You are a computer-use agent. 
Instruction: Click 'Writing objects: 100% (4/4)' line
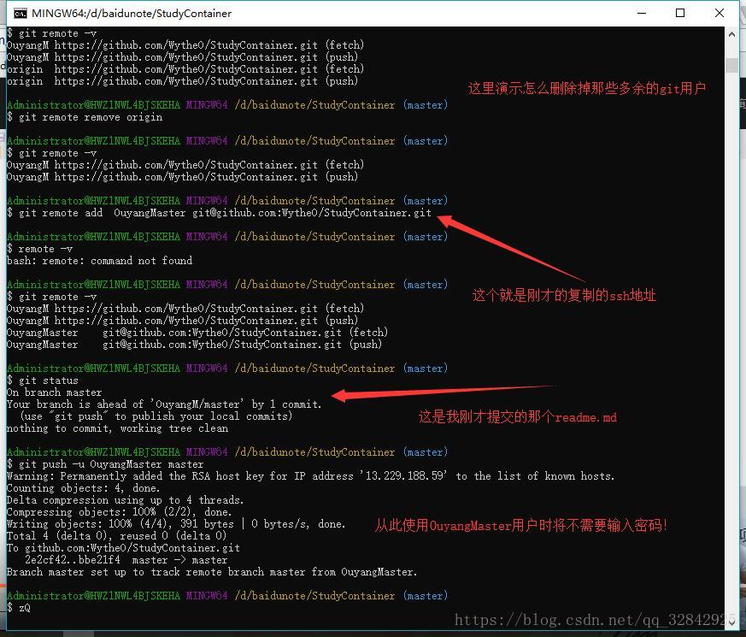(176, 524)
